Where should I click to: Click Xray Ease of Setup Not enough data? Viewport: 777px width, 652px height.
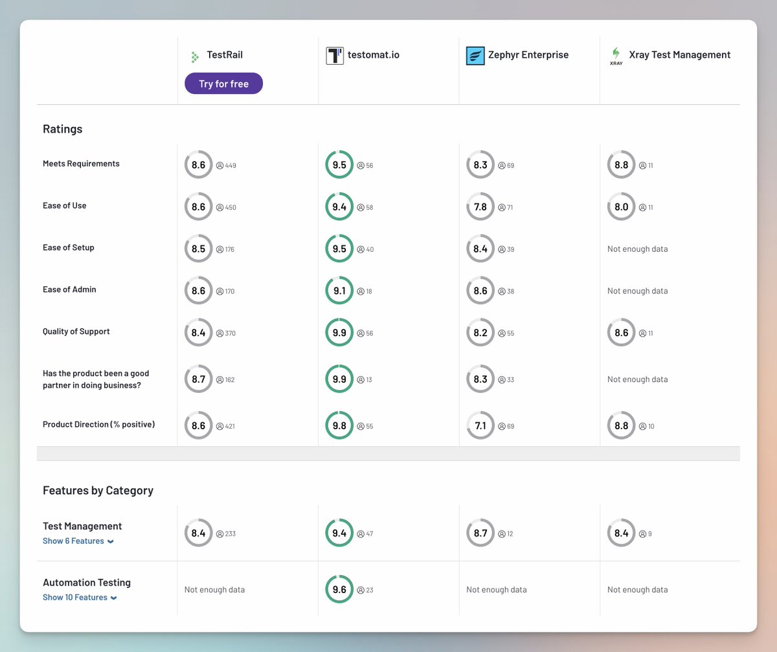click(x=638, y=249)
